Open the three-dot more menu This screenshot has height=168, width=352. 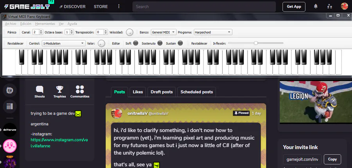tap(119, 7)
